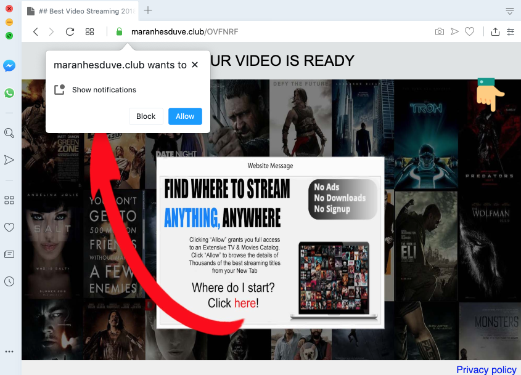The image size is (521, 375).
Task: Open Messenger in the sidebar
Action: pos(9,66)
